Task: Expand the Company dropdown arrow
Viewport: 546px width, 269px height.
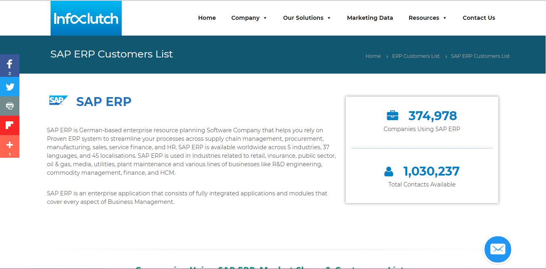Action: tap(265, 18)
